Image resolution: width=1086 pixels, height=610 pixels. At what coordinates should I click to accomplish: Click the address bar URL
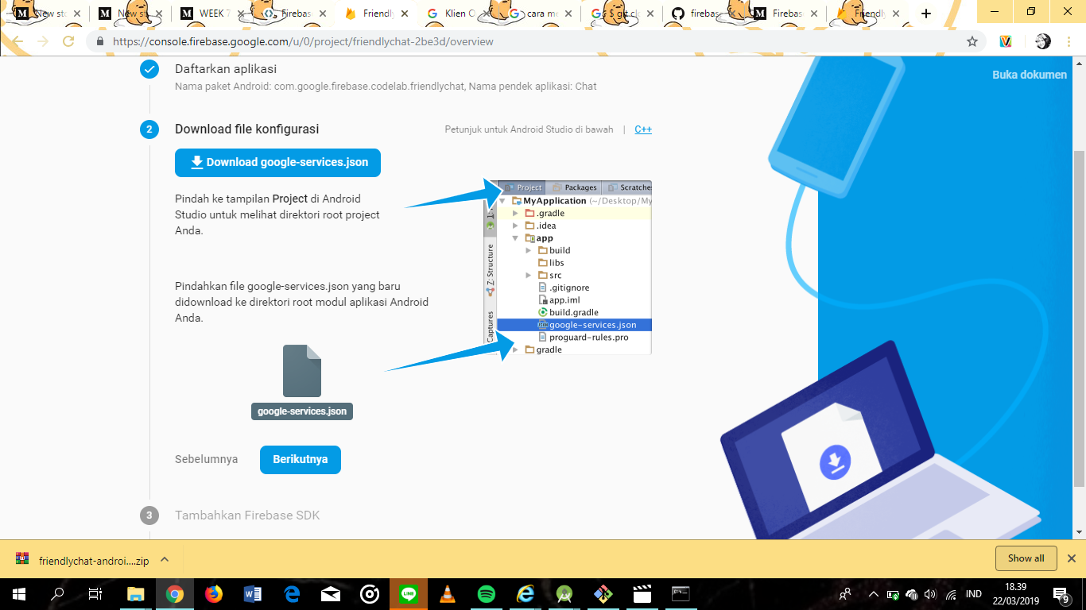tap(303, 41)
